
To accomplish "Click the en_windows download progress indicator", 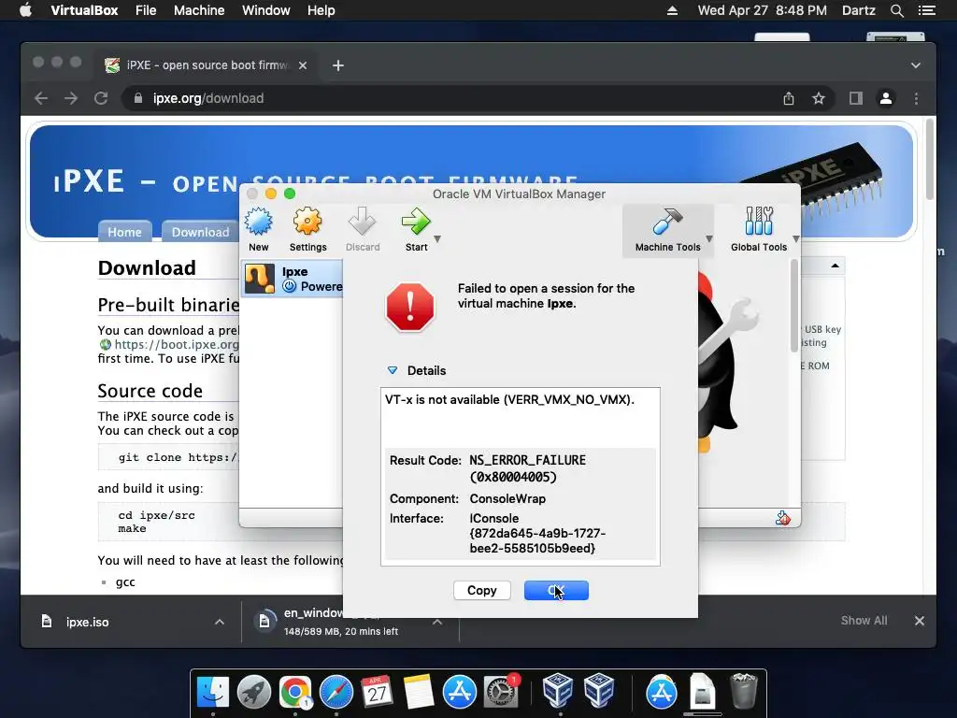I will (x=264, y=622).
